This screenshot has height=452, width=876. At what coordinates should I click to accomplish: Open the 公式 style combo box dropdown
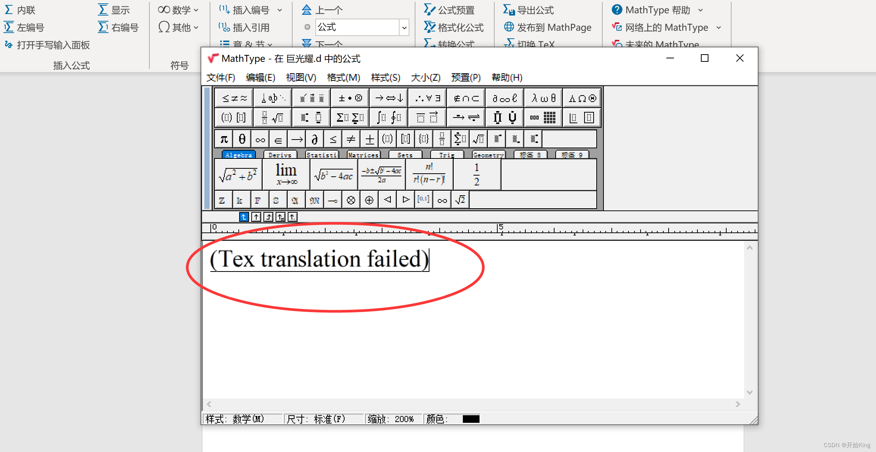click(404, 27)
